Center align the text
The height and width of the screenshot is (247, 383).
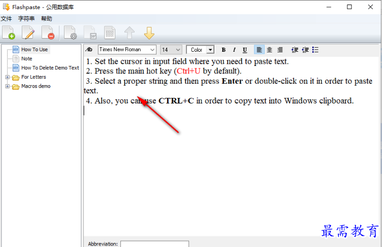(x=269, y=50)
